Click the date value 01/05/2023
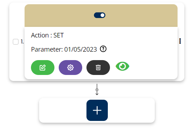Viewport: 195px width, 128px height. click(80, 50)
